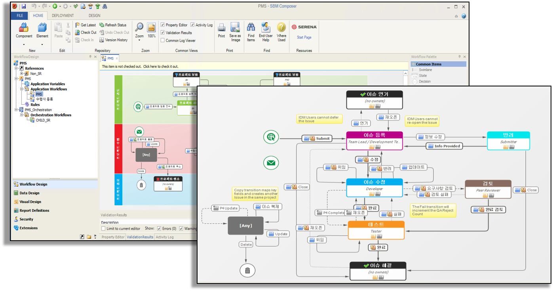Image resolution: width=553 pixels, height=291 pixels.
Task: Collapse the PMS_Orchestration tree node
Action: (x=17, y=110)
